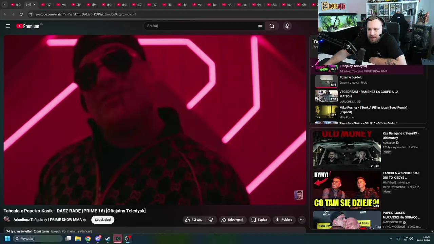
Task: Open POPEK I JACEK MURAŃSKI video thumbnail
Action: tap(347, 220)
